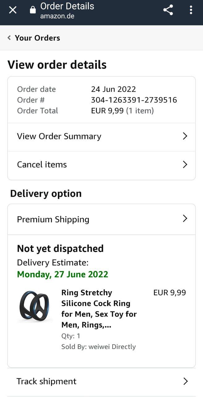Screen dimensions: 203x397
Task: Open Premium Shipping delivery option
Action: coord(53,220)
